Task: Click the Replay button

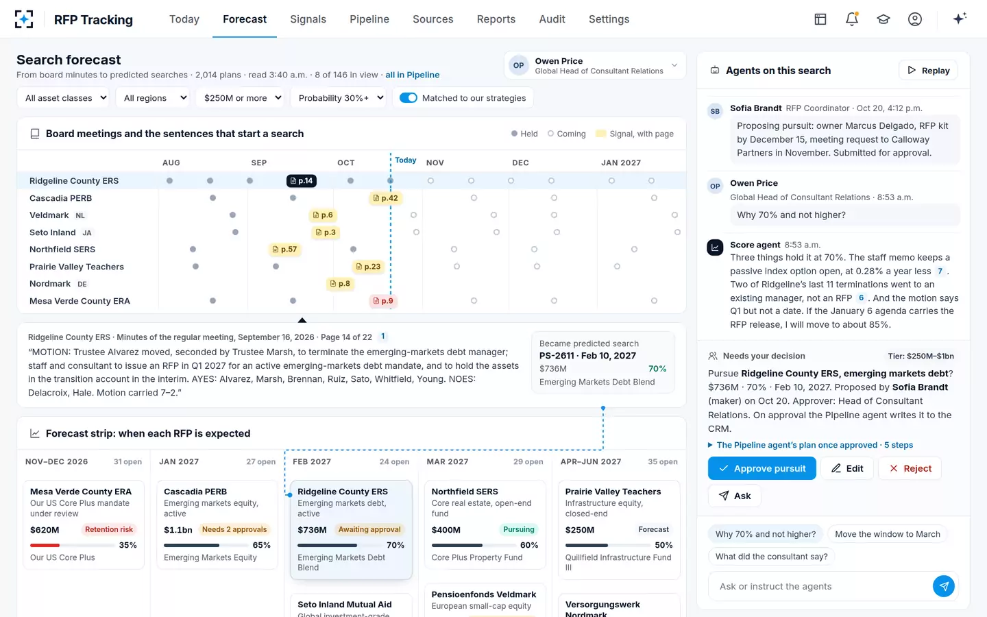Action: click(x=928, y=70)
